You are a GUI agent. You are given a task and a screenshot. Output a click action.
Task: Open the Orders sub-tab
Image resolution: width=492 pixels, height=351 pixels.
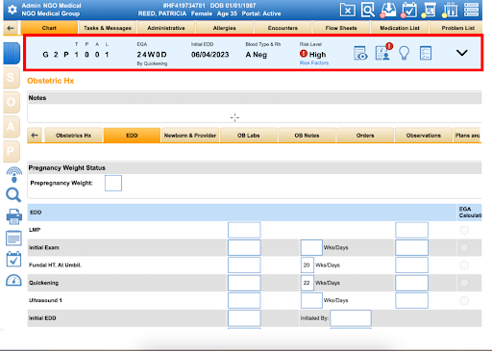[x=365, y=136]
